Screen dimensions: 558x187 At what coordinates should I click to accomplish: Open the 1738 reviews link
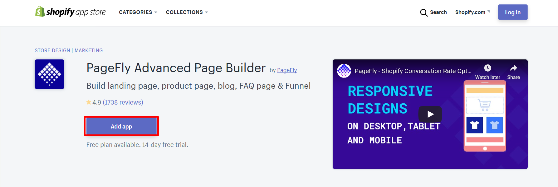[123, 102]
